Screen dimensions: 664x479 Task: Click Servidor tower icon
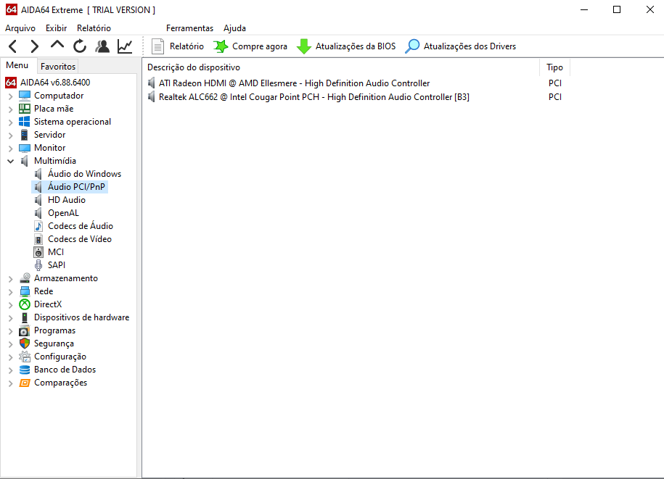[x=25, y=135]
